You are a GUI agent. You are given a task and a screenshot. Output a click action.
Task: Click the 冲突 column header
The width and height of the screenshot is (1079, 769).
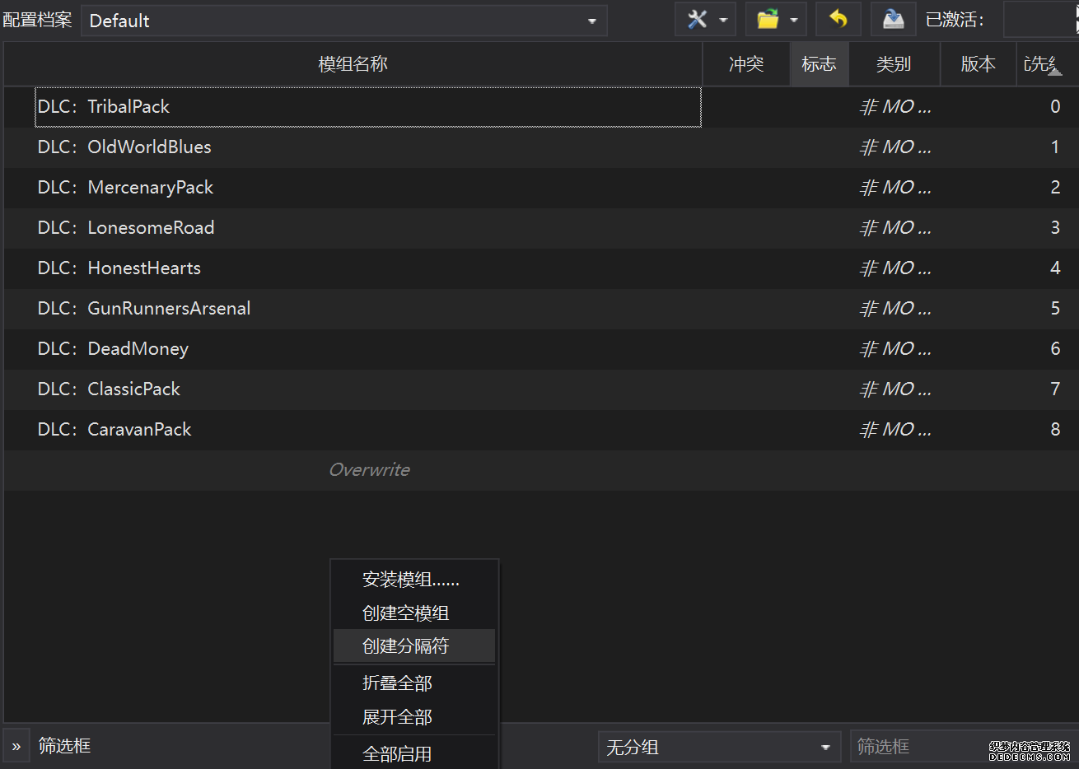(x=745, y=64)
